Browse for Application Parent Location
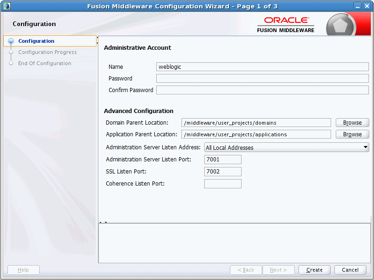This screenshot has width=374, height=280. pos(352,134)
